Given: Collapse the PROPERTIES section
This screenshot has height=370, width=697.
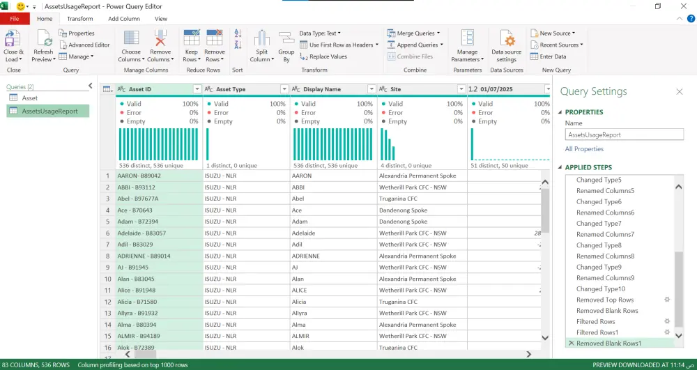Looking at the screenshot, I should click(x=560, y=112).
